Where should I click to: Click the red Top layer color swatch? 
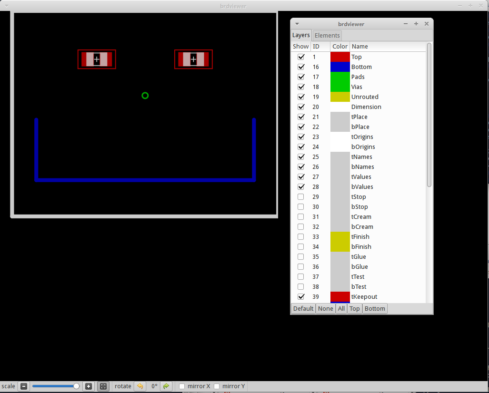[x=340, y=57]
